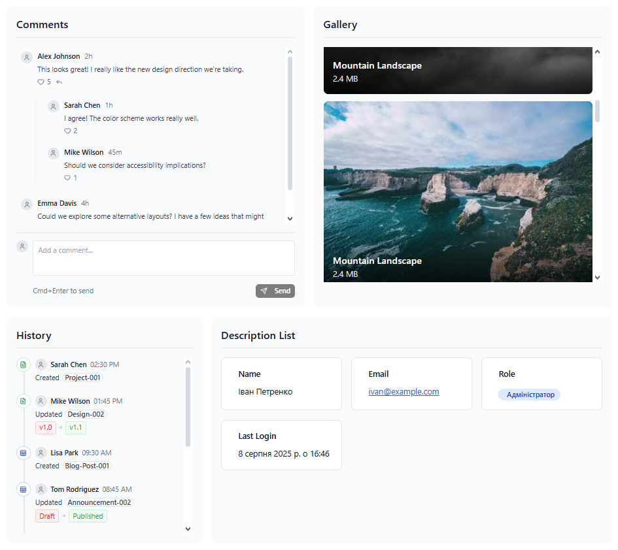Click Mike Wilson's avatar in the History panel

pos(41,401)
